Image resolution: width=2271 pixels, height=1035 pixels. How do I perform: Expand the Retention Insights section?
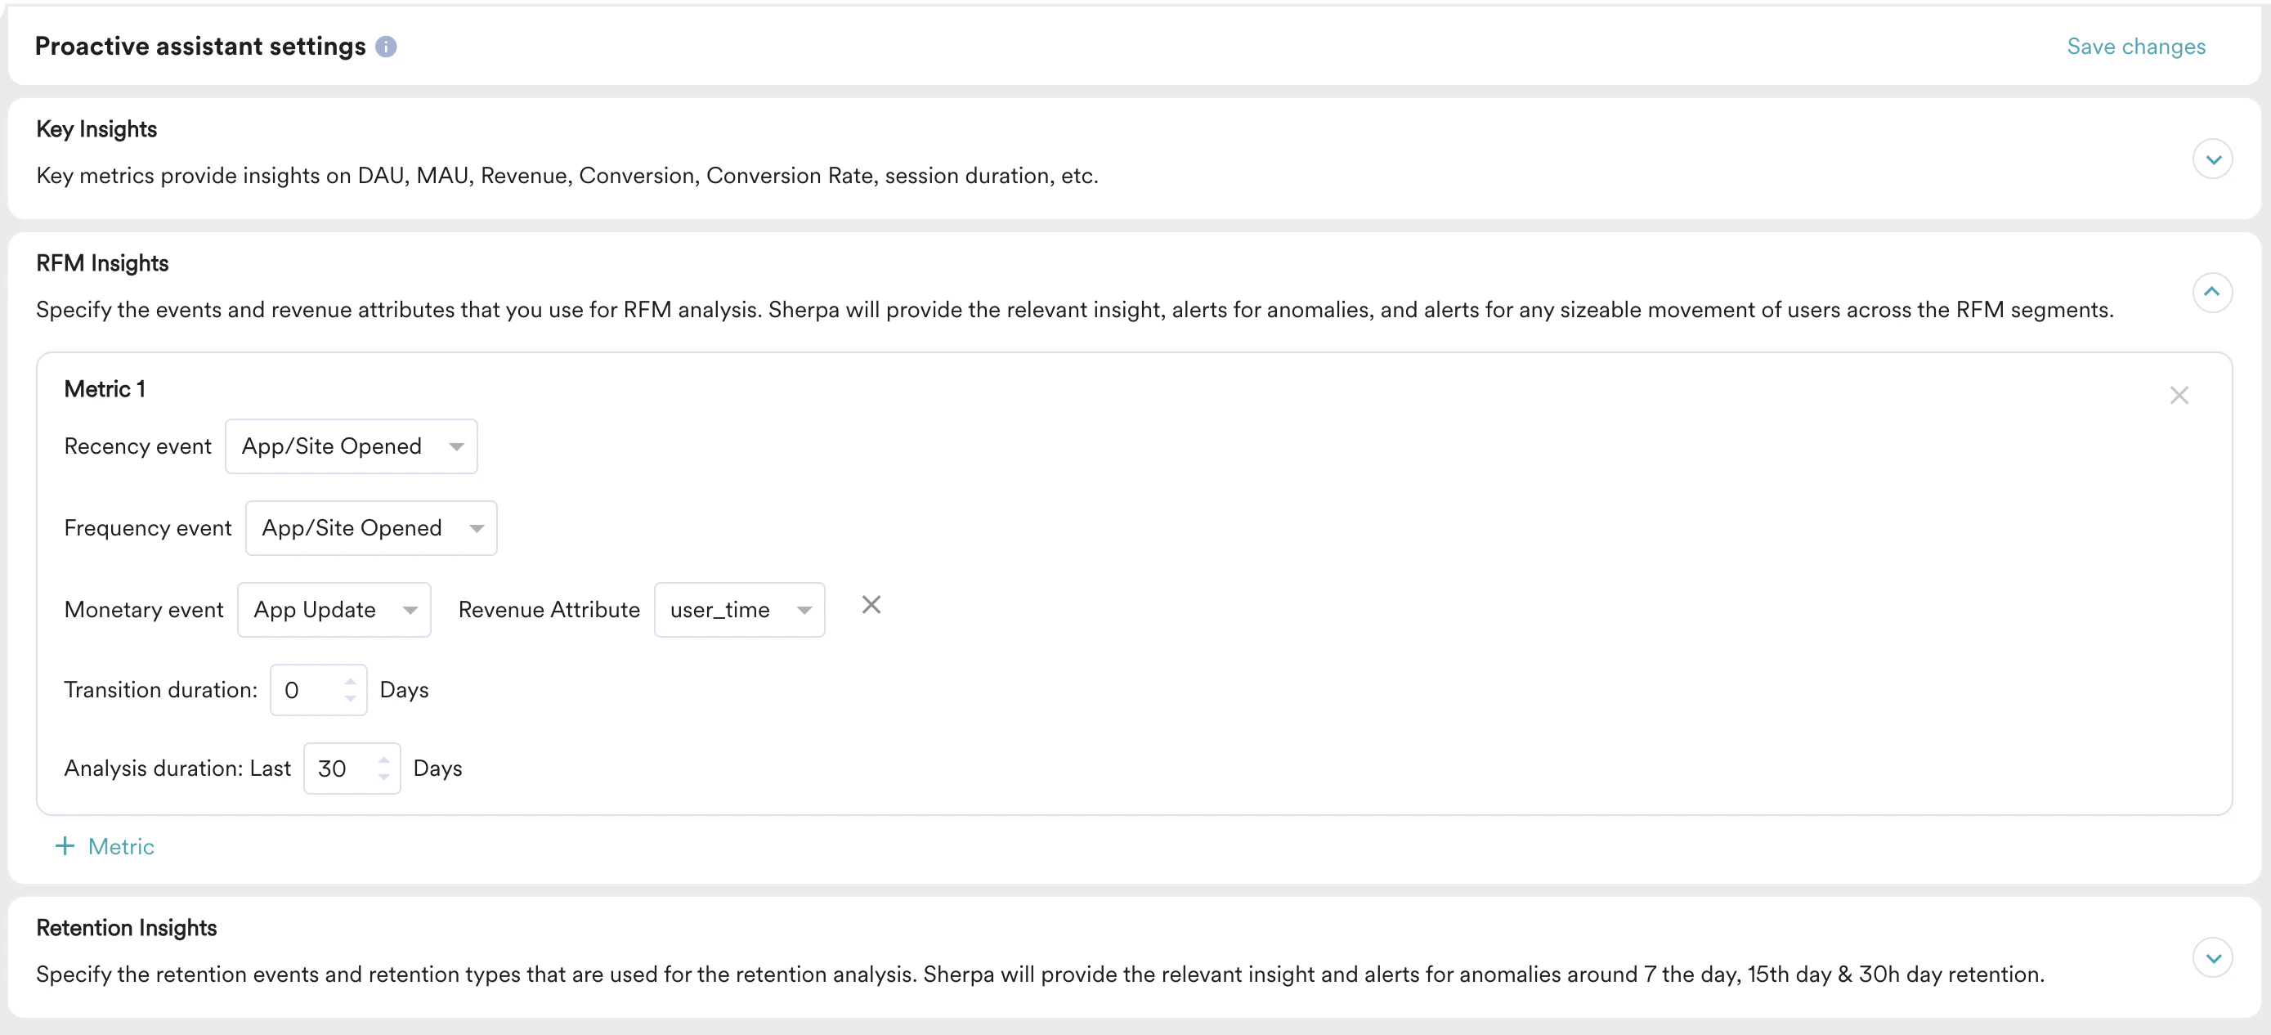[2213, 957]
